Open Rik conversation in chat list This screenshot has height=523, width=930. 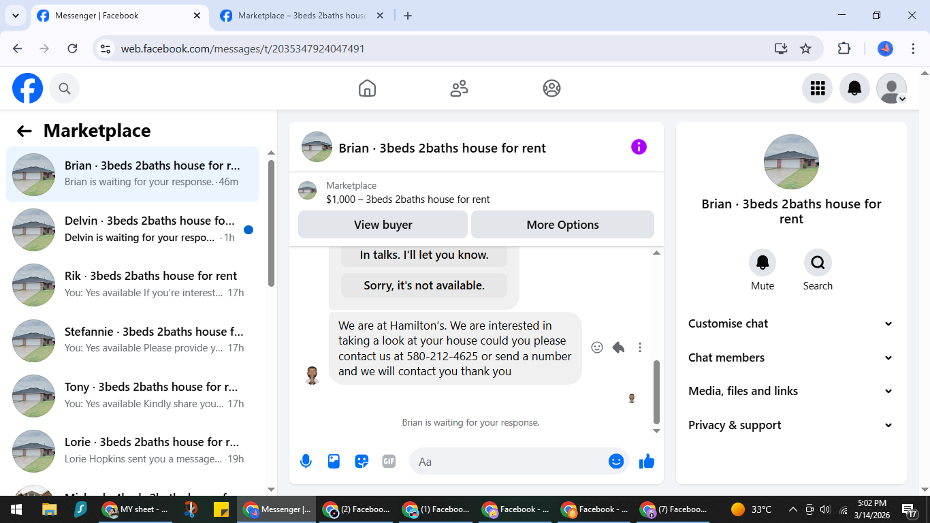point(133,285)
